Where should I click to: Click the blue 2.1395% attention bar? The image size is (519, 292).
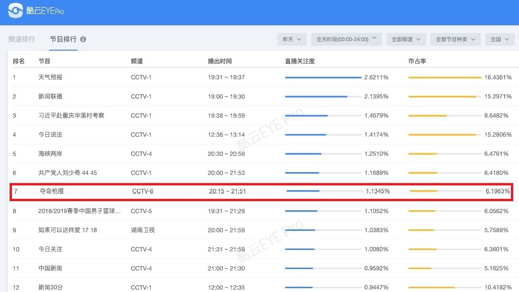[316, 97]
